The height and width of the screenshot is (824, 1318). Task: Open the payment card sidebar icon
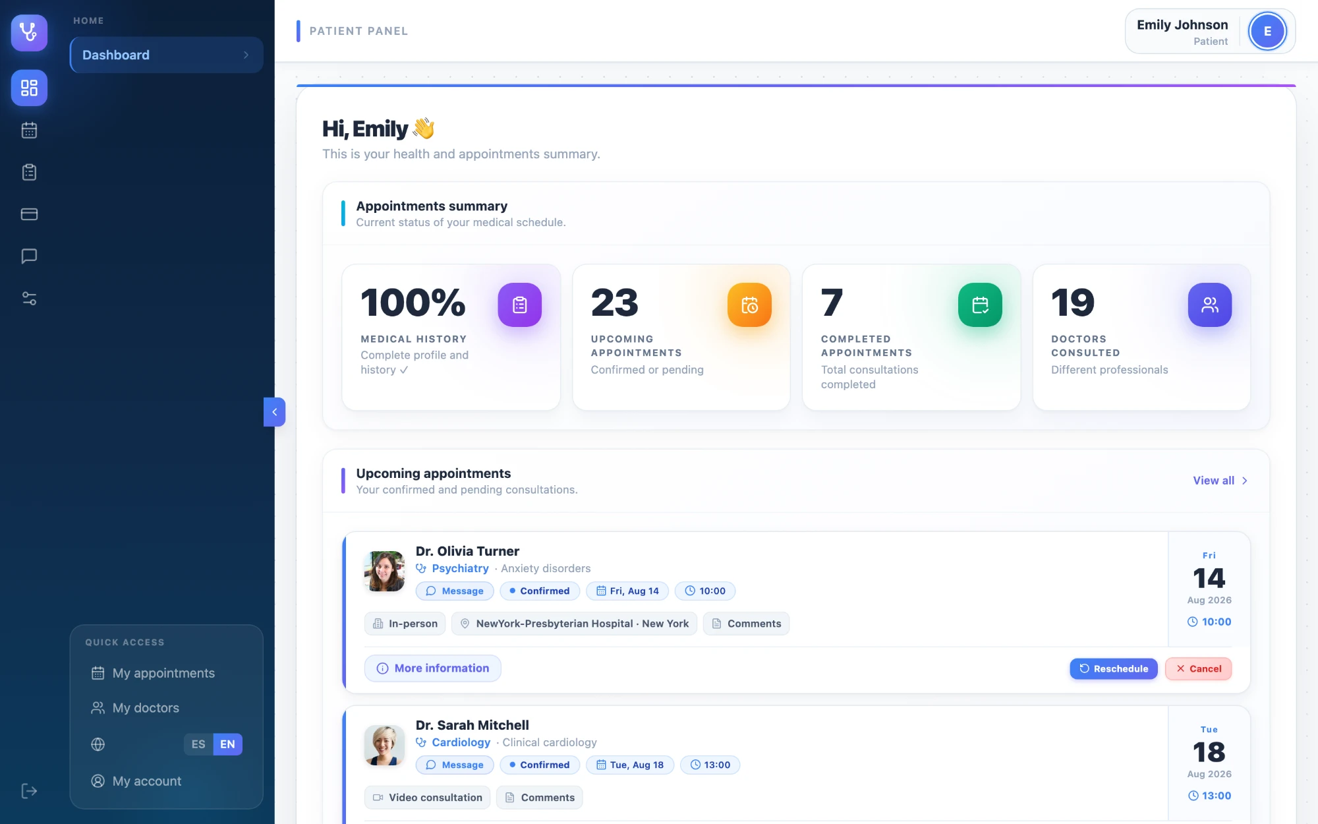point(29,214)
